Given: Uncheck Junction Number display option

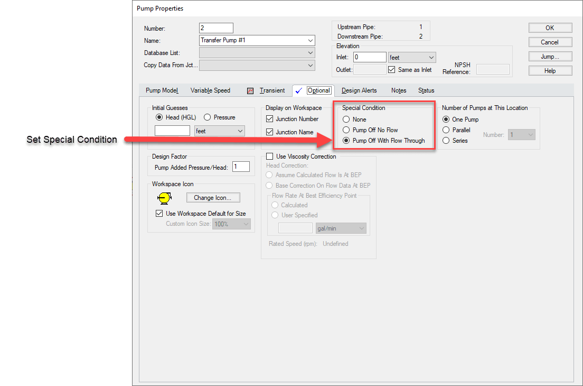Looking at the screenshot, I should click(269, 119).
